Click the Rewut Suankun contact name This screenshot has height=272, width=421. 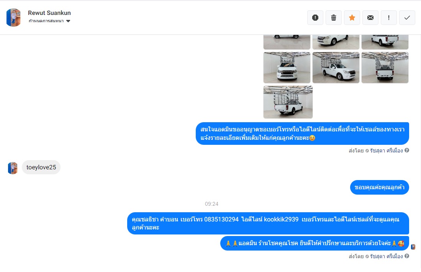[x=49, y=13]
